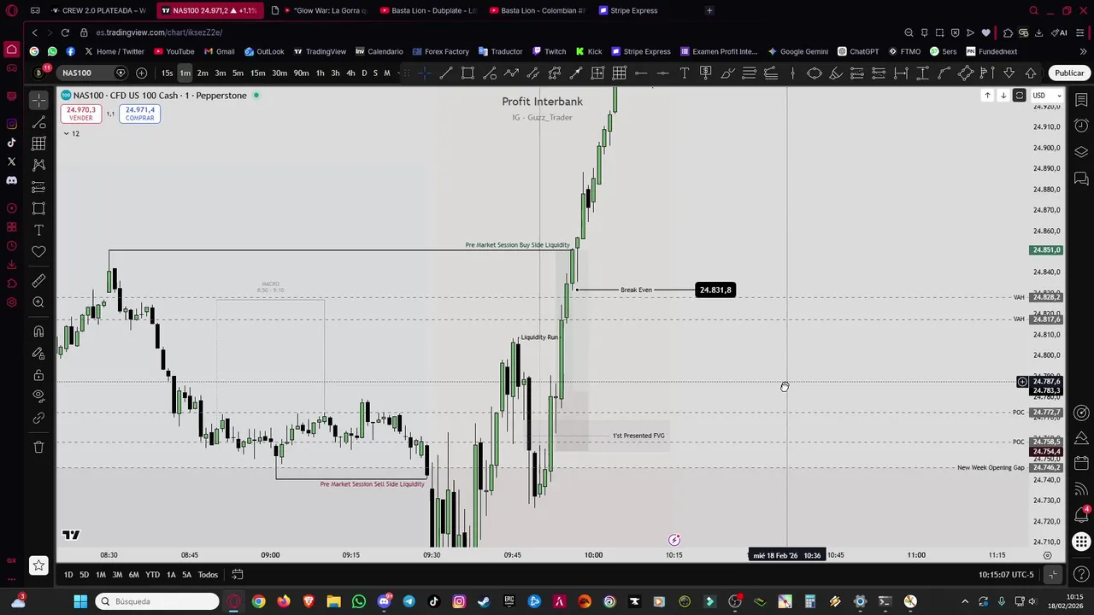Open the chat bubbles icon on right

(x=1081, y=179)
